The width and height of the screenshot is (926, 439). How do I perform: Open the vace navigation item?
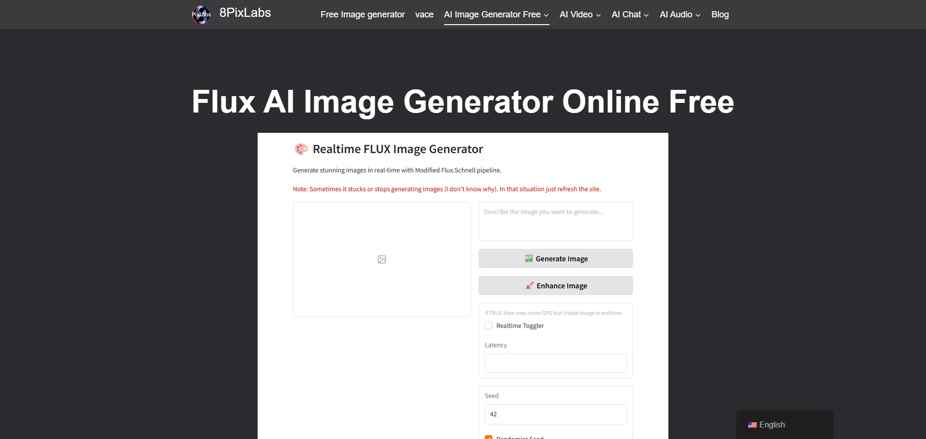[424, 14]
